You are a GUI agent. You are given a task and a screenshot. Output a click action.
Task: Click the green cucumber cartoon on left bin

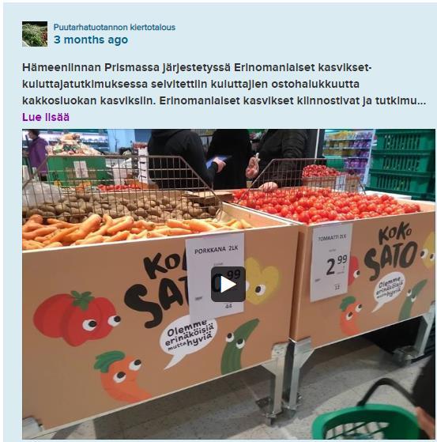239,346
